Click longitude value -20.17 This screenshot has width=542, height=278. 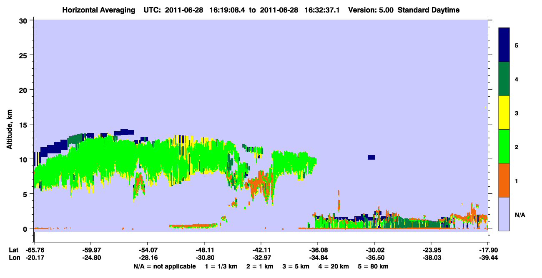[34, 258]
